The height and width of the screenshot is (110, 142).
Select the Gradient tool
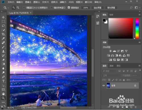pyautogui.click(x=3, y=64)
